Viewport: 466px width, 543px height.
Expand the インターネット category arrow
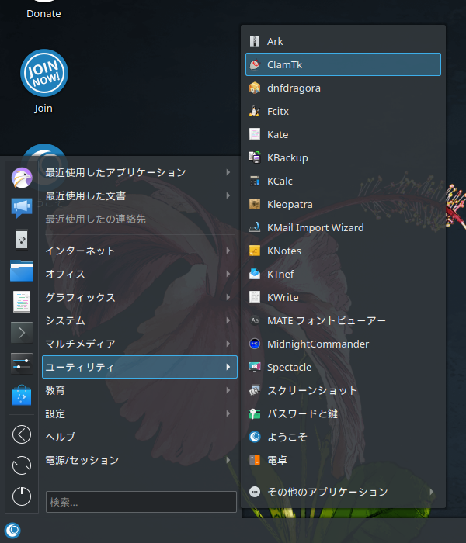(x=228, y=251)
